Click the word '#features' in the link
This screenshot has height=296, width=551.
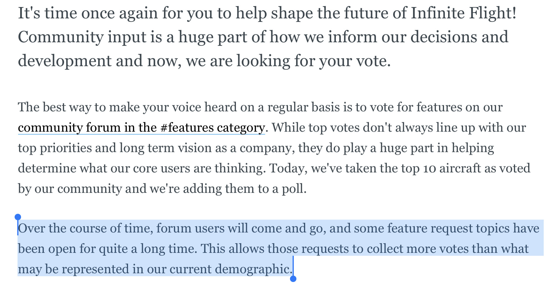[187, 128]
